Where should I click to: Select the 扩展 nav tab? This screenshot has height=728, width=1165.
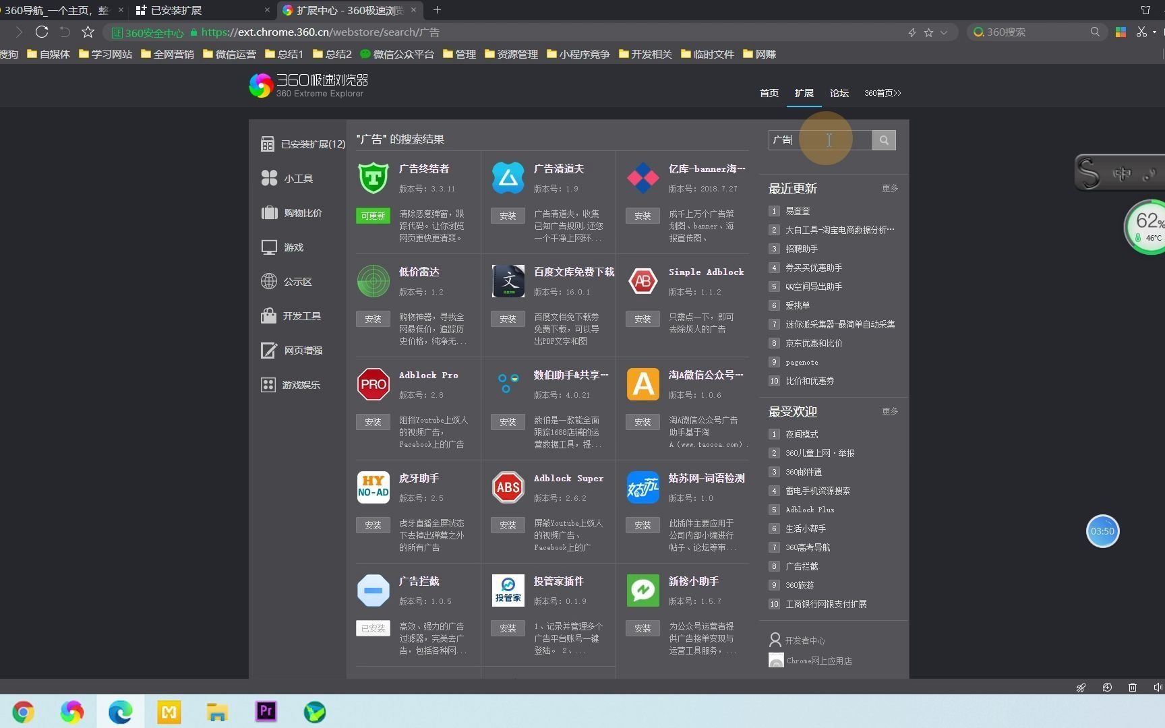(804, 93)
